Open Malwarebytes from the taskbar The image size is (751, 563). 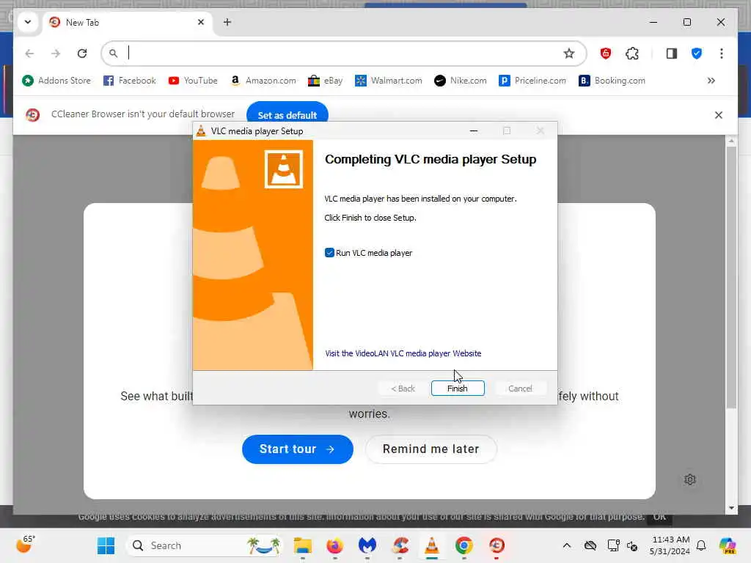point(367,545)
